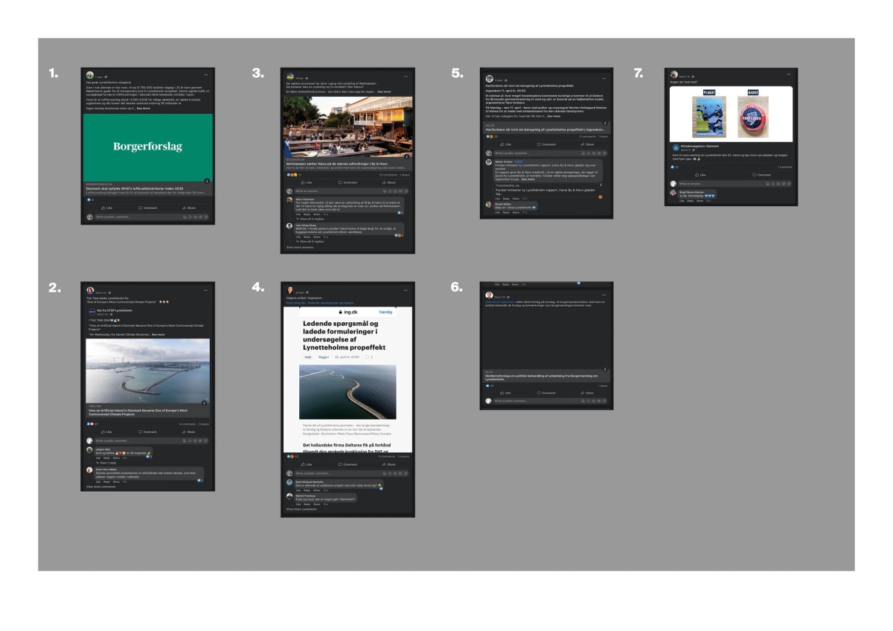The image size is (893, 631).
Task: Open options menu on Borgerforslag post
Action: [x=206, y=76]
